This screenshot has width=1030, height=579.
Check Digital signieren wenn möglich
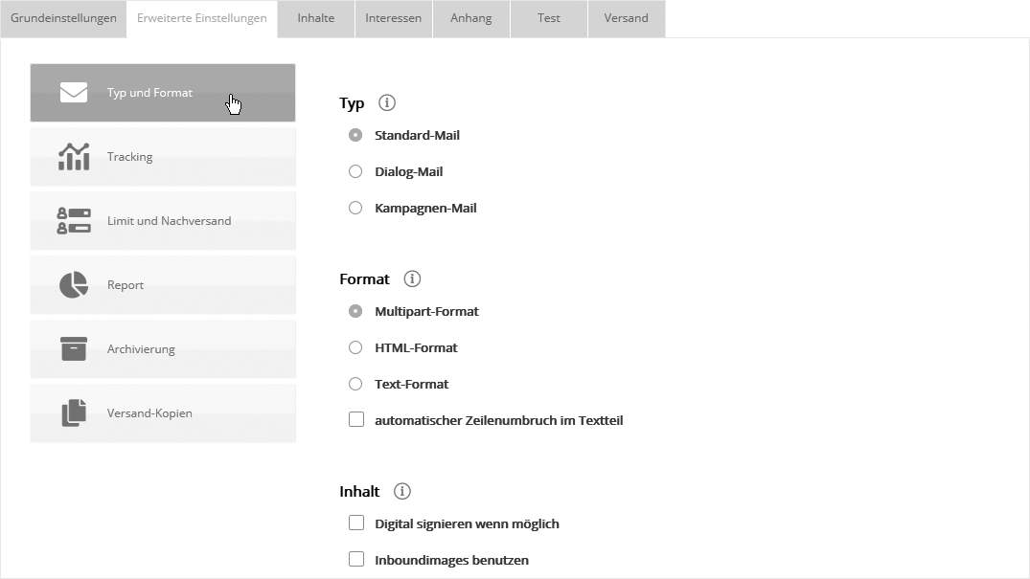pyautogui.click(x=356, y=523)
